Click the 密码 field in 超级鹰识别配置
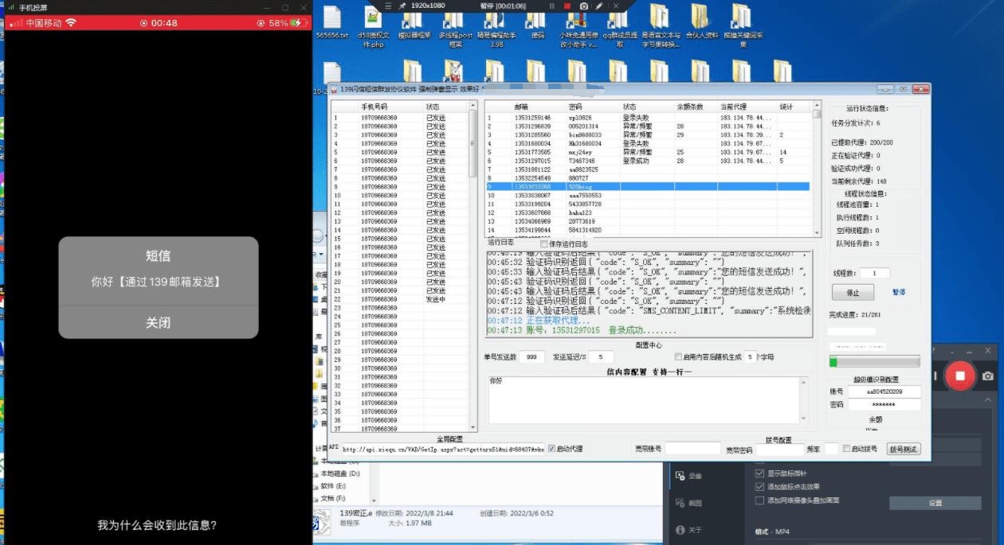 point(883,405)
